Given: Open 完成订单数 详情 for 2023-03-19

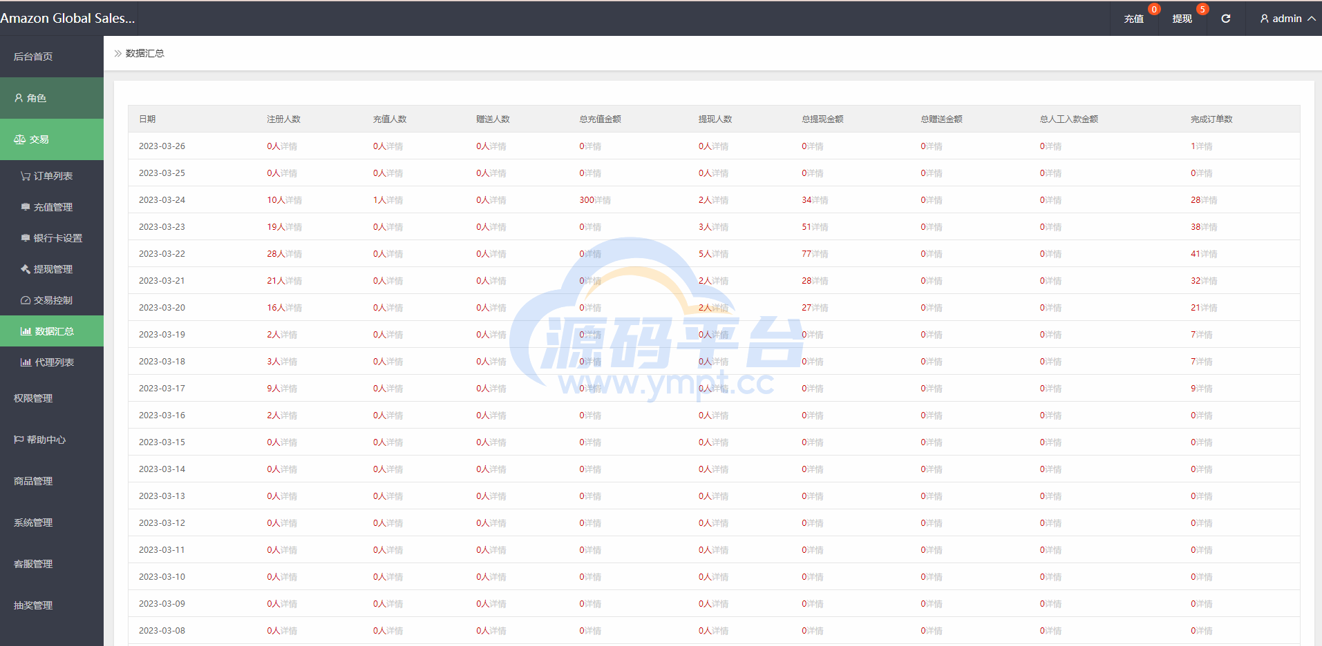Looking at the screenshot, I should pyautogui.click(x=1204, y=335).
